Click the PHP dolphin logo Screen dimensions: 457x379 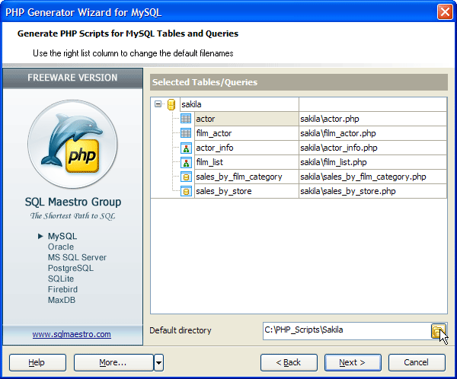pos(72,144)
